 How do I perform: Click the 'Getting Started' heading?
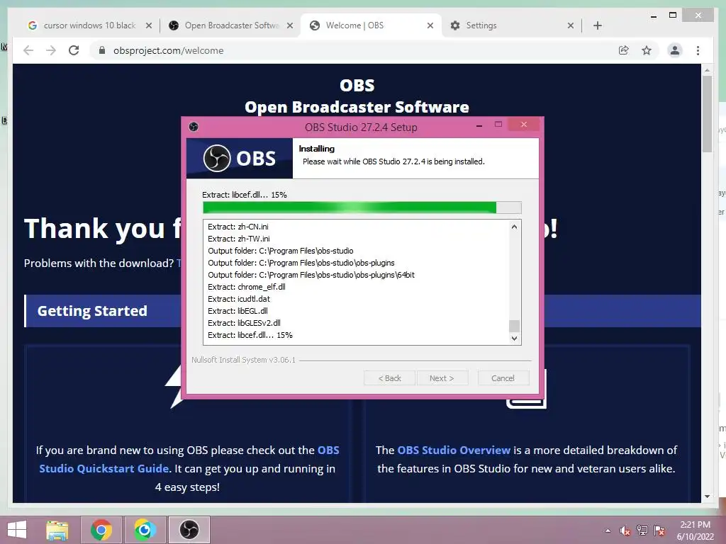[x=92, y=311]
